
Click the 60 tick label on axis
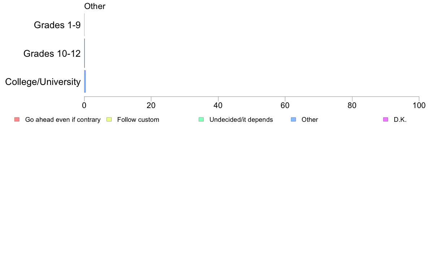[285, 106]
